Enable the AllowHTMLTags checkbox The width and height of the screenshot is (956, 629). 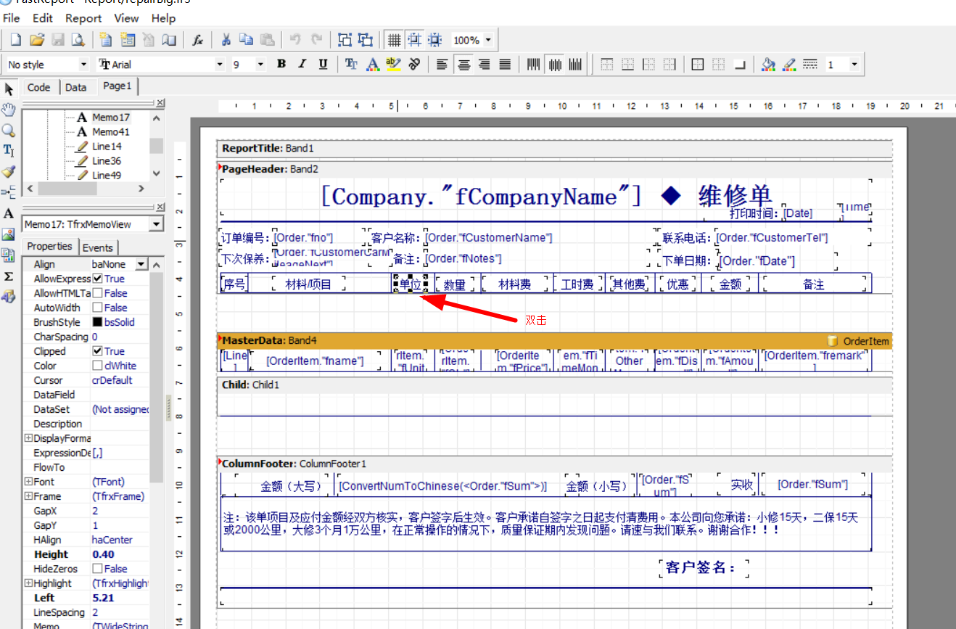point(97,293)
